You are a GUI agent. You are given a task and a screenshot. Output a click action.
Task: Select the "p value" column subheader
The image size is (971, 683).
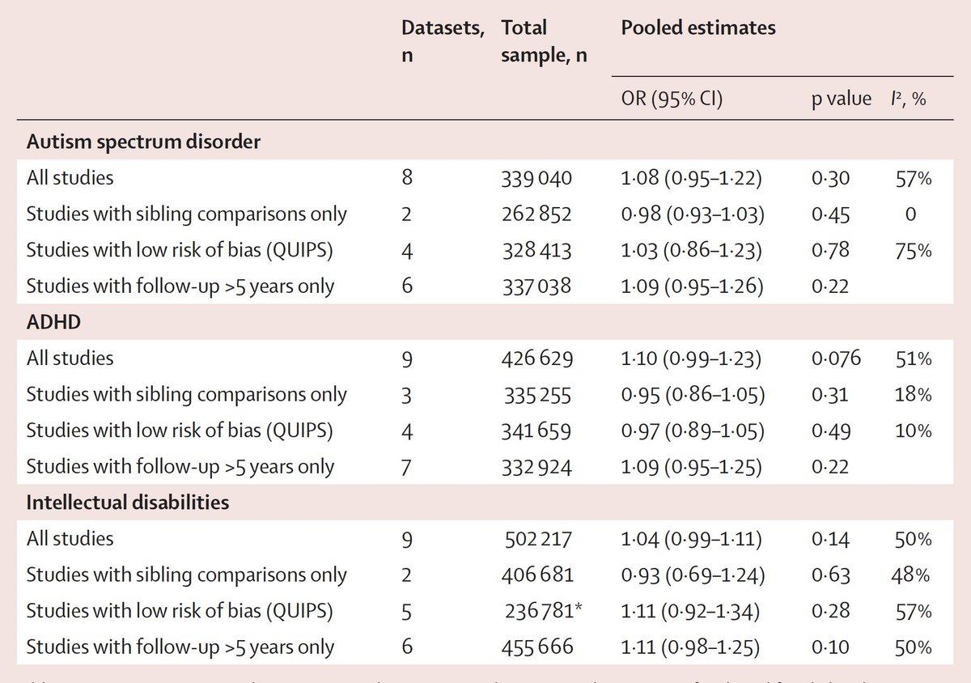[x=840, y=99]
